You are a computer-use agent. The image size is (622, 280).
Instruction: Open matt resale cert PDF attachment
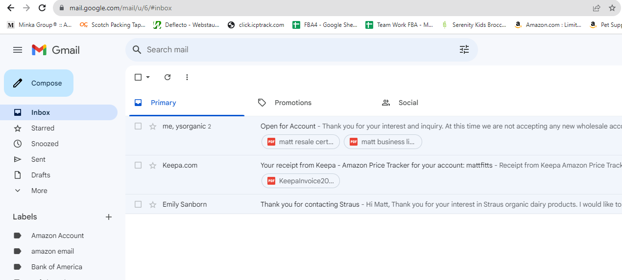(x=301, y=142)
